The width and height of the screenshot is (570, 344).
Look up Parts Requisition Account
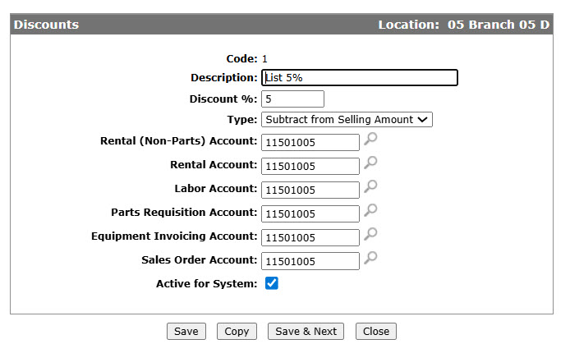pos(370,210)
